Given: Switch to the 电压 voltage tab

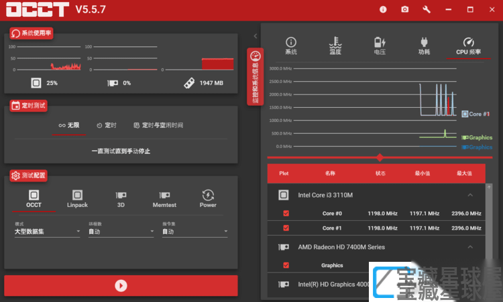Looking at the screenshot, I should (380, 46).
